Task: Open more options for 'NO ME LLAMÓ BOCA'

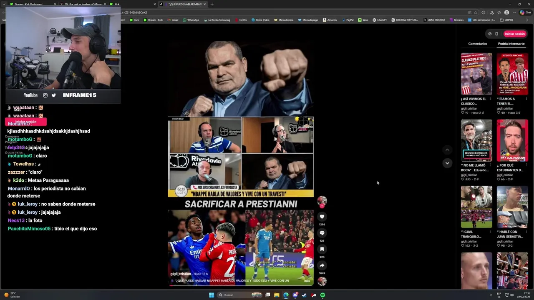Action: 491,165
